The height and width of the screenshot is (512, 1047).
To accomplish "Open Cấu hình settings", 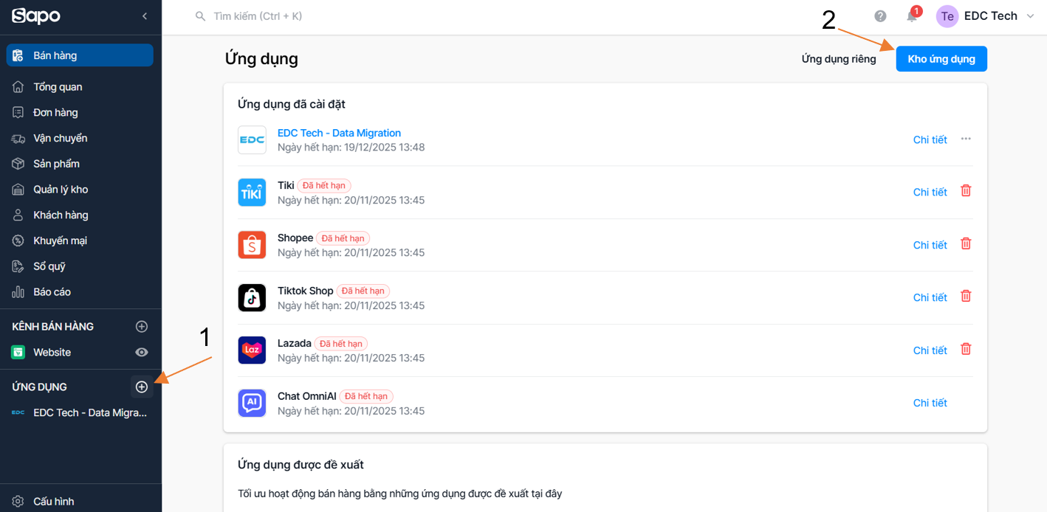I will coord(53,502).
